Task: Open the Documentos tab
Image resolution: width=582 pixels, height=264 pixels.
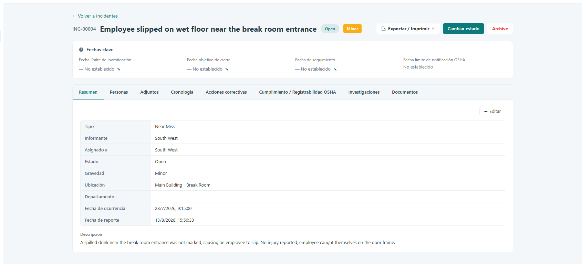Action: point(405,92)
